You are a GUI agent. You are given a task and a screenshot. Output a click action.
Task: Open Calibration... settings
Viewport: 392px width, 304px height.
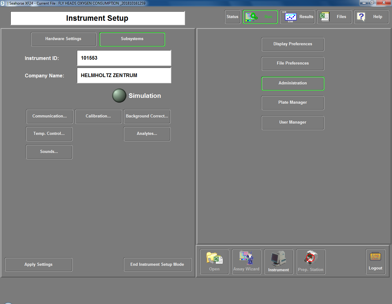[x=98, y=117]
